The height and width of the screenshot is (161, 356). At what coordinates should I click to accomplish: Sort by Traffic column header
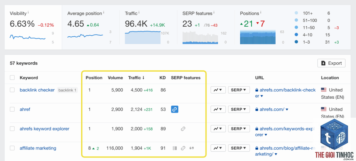tap(136, 78)
